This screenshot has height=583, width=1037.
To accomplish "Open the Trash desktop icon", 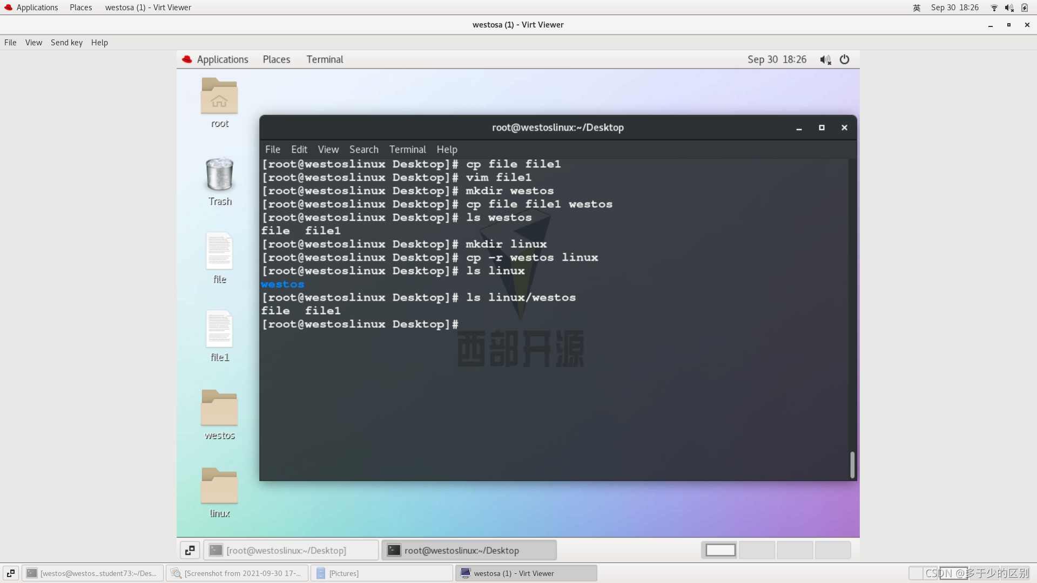I will click(x=219, y=174).
